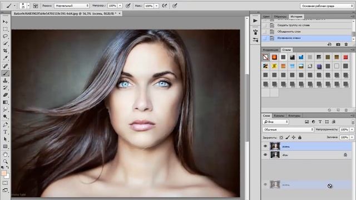
Task: Select the Zoom tool
Action: (5, 162)
